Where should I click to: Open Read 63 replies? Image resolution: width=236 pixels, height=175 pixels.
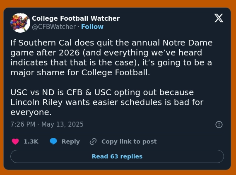pyautogui.click(x=117, y=156)
